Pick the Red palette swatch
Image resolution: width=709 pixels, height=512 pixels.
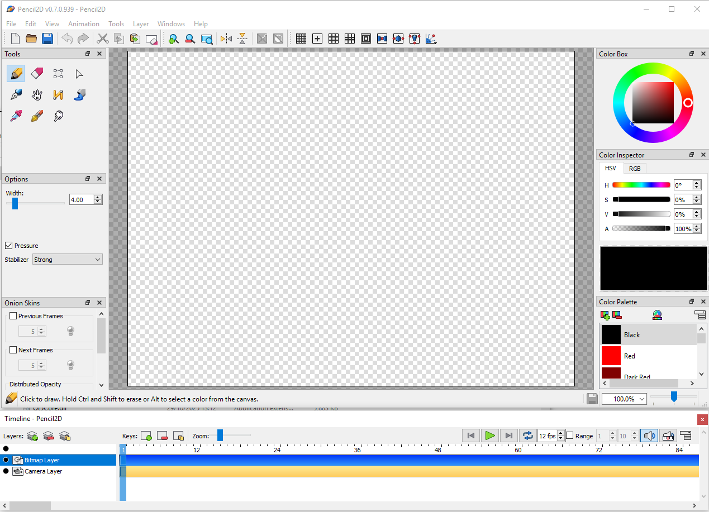pyautogui.click(x=611, y=356)
